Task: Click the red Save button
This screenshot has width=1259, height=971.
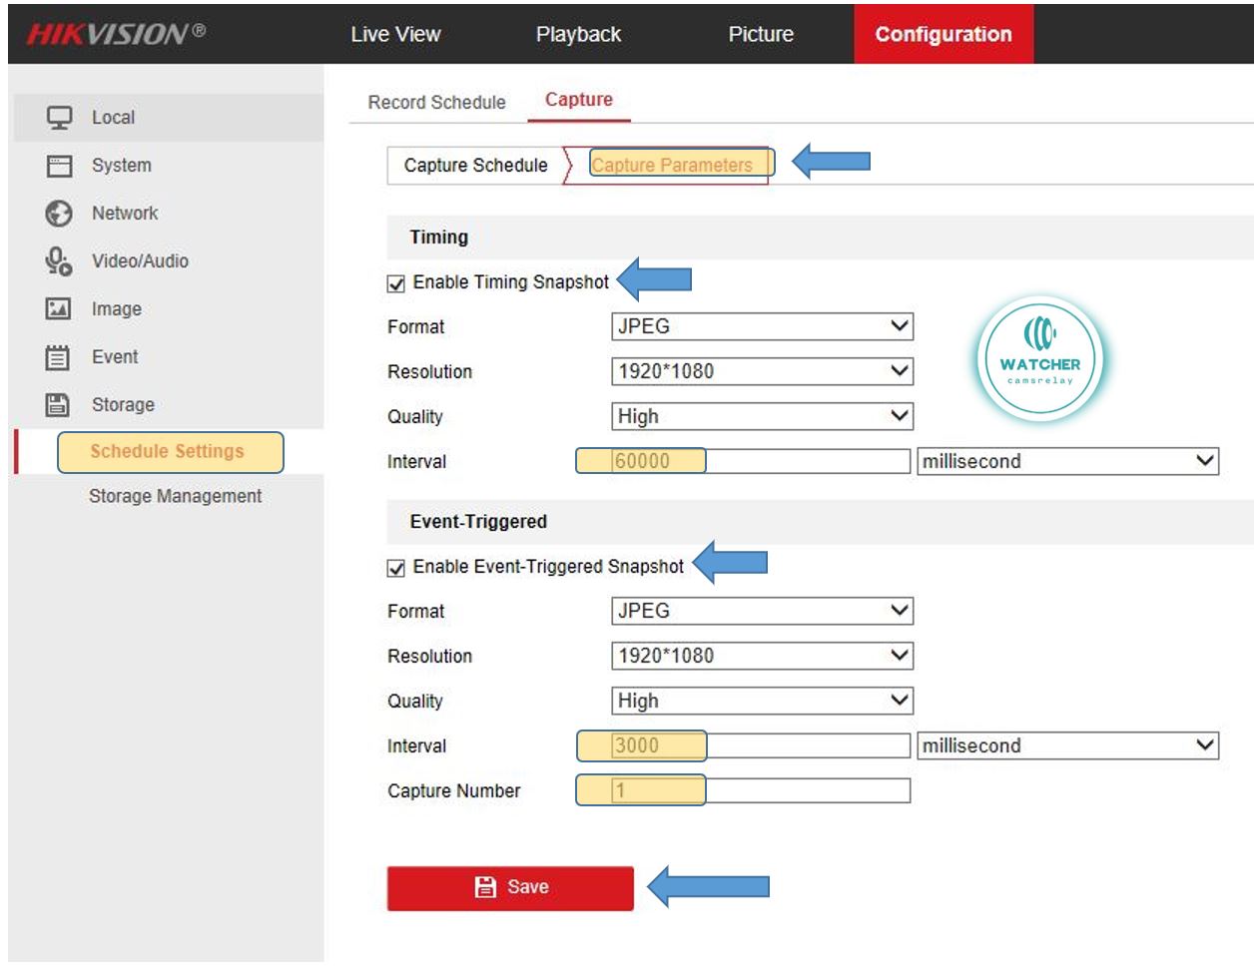Action: pos(510,887)
